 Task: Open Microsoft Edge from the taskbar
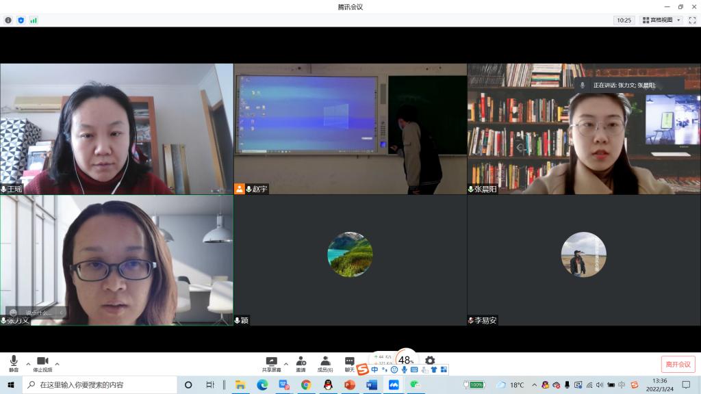click(262, 385)
